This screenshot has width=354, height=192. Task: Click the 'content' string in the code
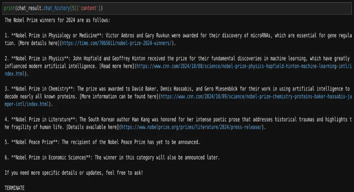coord(88,9)
